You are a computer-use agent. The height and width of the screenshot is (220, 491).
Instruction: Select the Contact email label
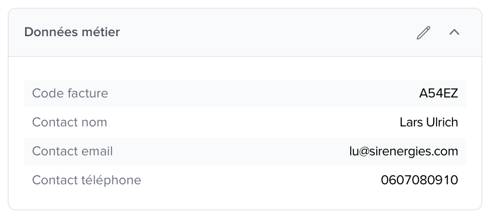(x=72, y=151)
